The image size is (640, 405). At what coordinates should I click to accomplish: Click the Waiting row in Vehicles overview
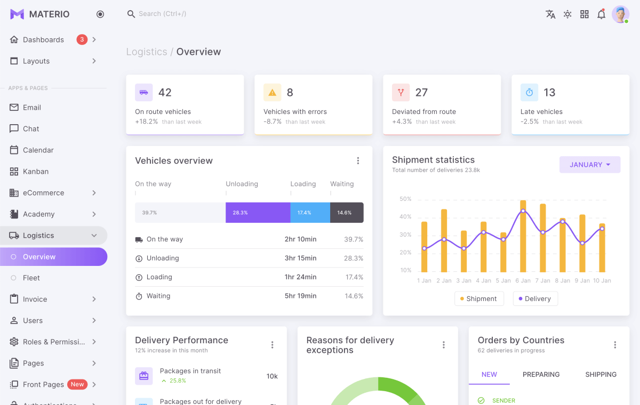[x=249, y=296]
